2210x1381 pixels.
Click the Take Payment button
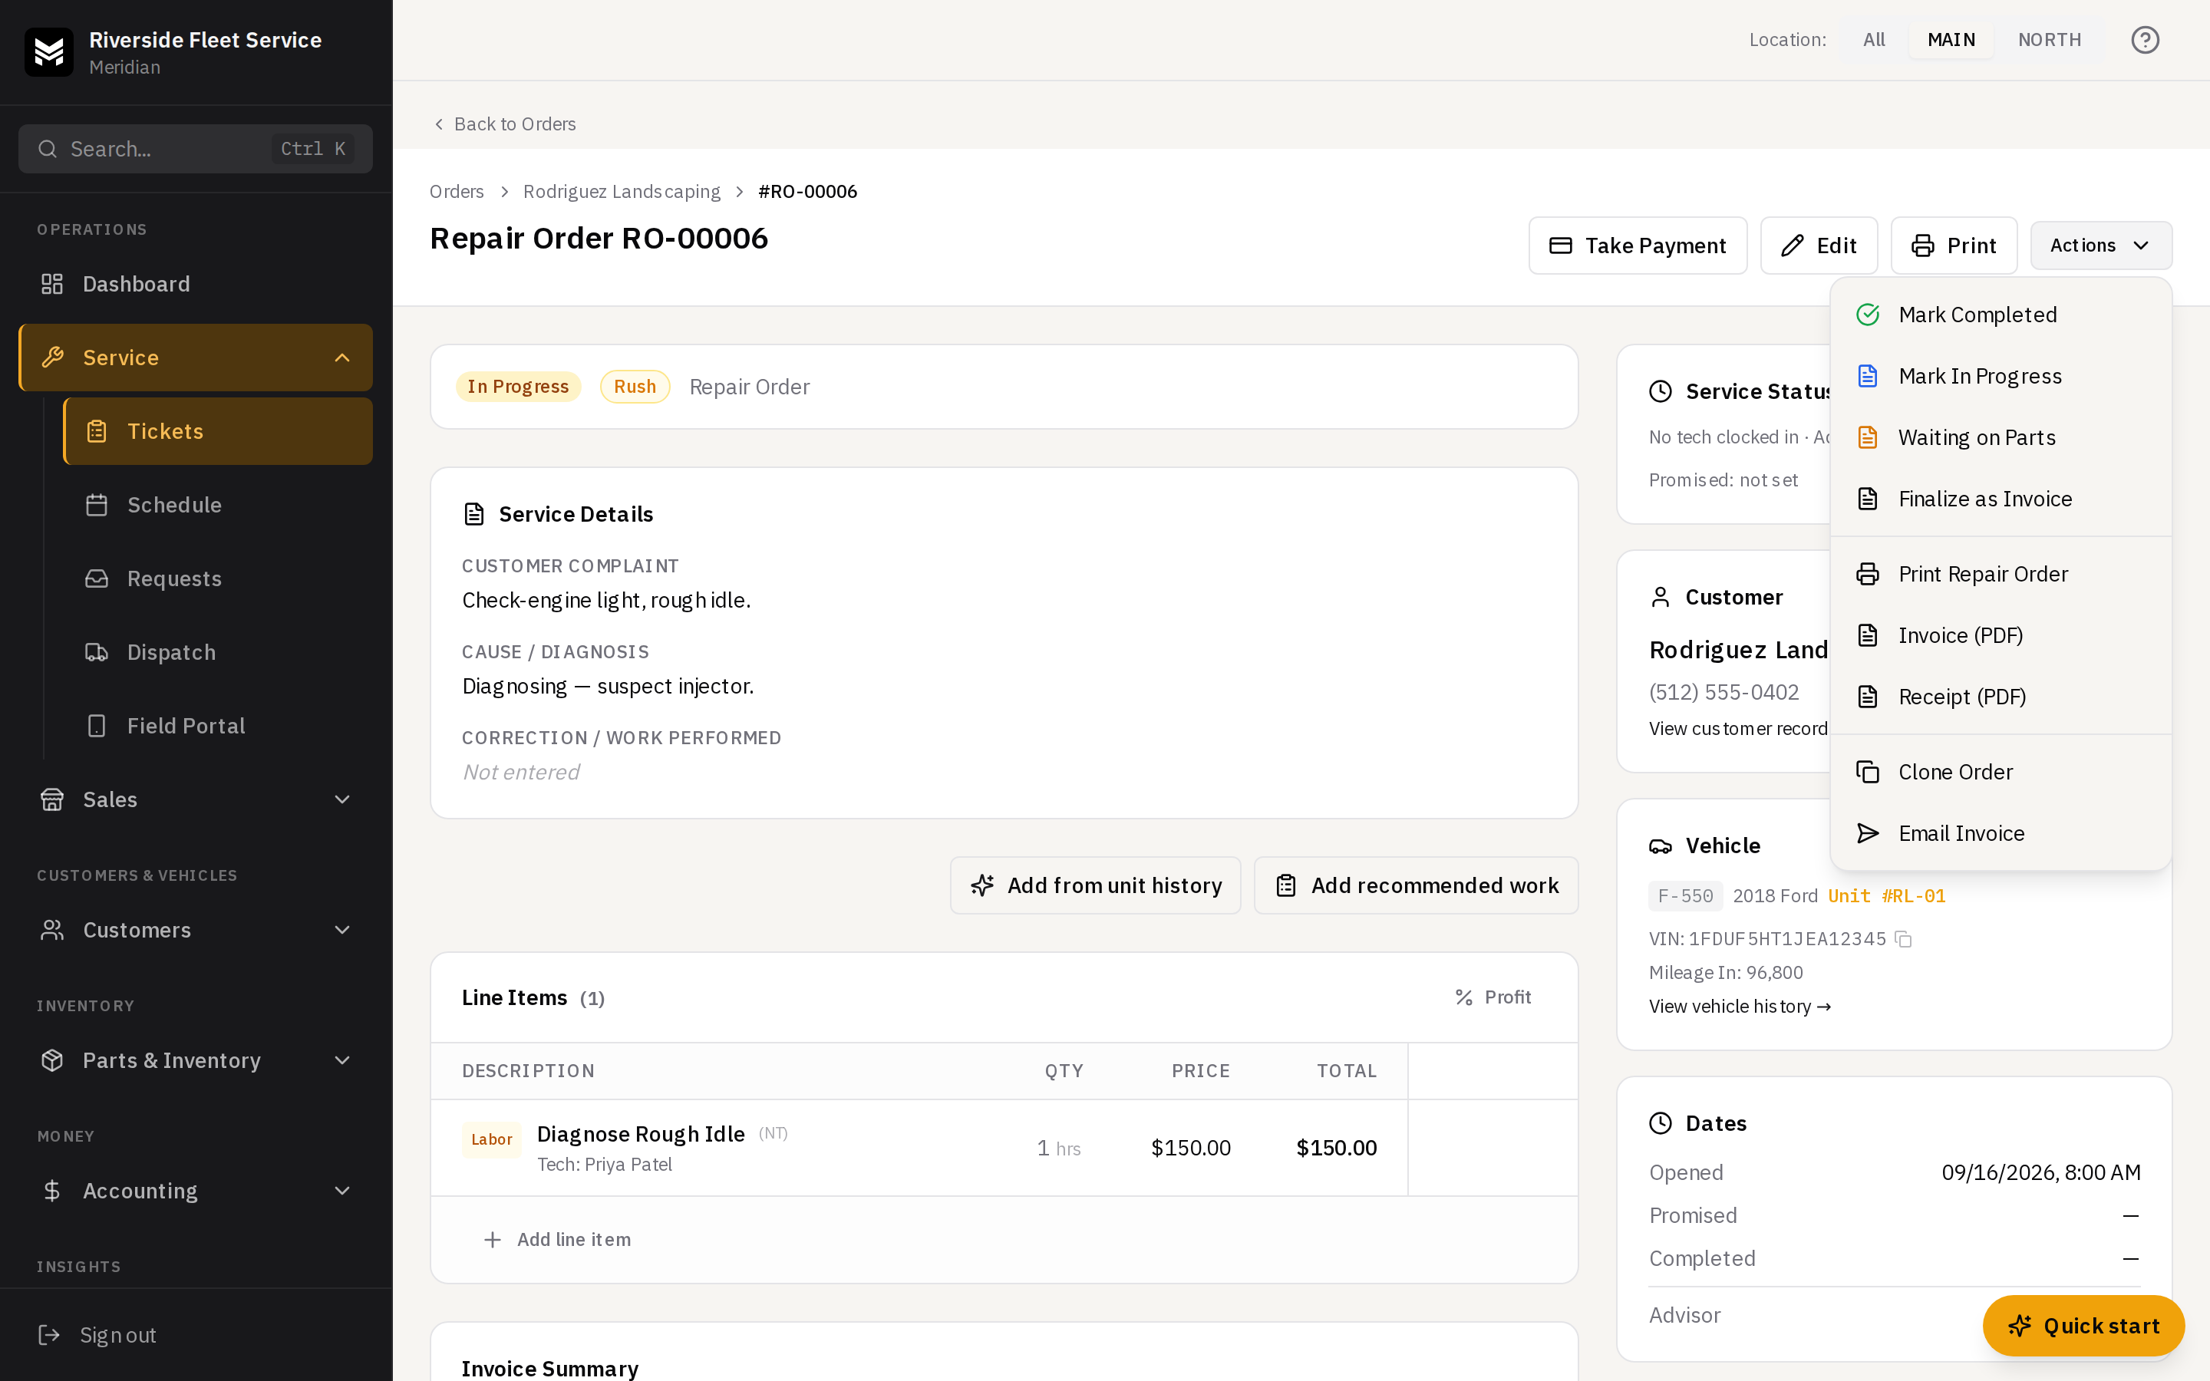pyautogui.click(x=1638, y=246)
